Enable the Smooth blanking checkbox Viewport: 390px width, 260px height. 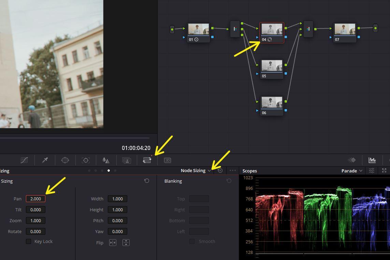pos(192,241)
